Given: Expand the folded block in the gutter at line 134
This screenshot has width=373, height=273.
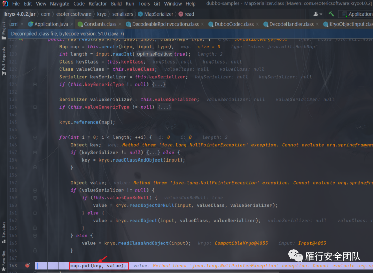Looking at the screenshot, I should (35, 107).
